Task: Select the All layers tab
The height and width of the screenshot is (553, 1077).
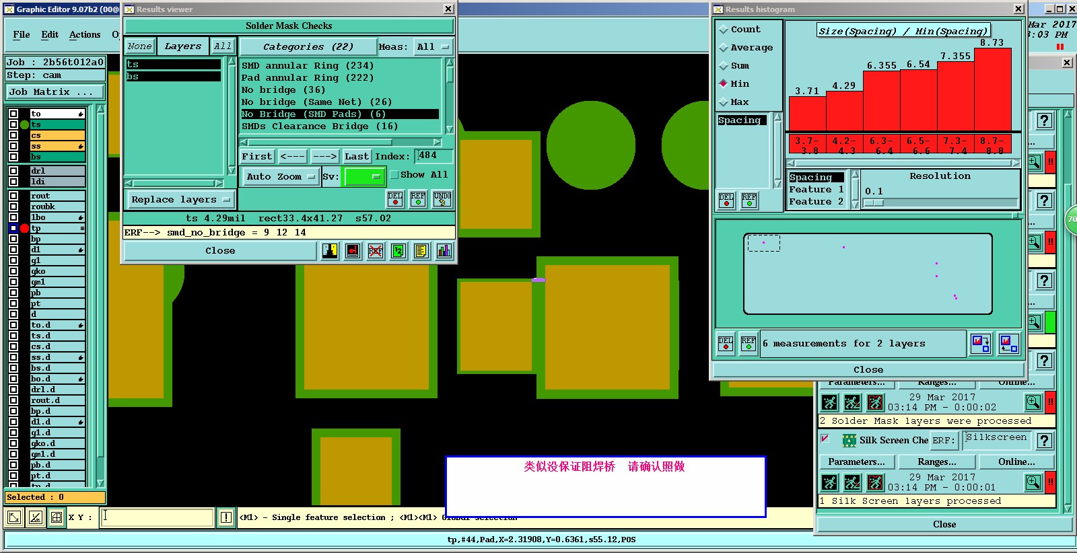Action: 223,46
